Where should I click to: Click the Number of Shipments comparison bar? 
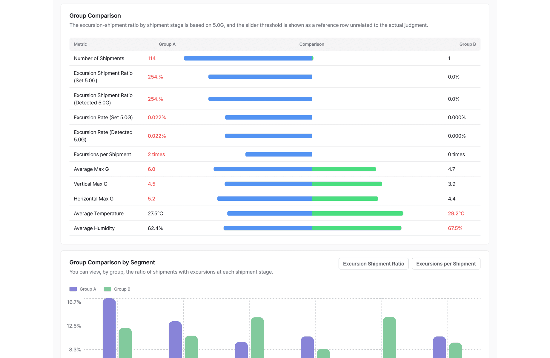point(248,58)
